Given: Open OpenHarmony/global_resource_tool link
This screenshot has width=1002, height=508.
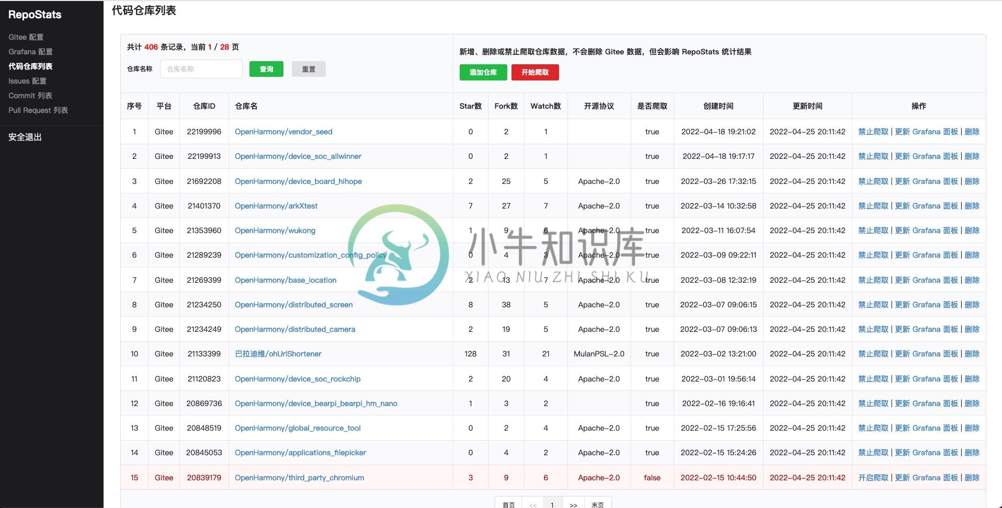Looking at the screenshot, I should [x=298, y=428].
